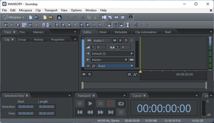Viewport: 214px width, 123px height.
Task: Click the global mute M button below track
Action: pyautogui.click(x=84, y=74)
